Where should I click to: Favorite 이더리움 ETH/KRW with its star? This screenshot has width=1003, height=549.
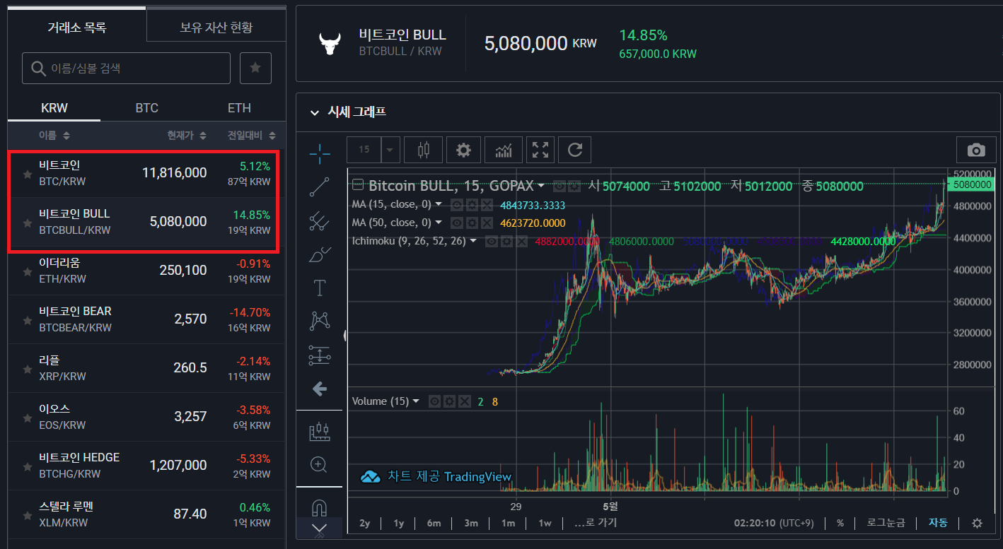[28, 271]
